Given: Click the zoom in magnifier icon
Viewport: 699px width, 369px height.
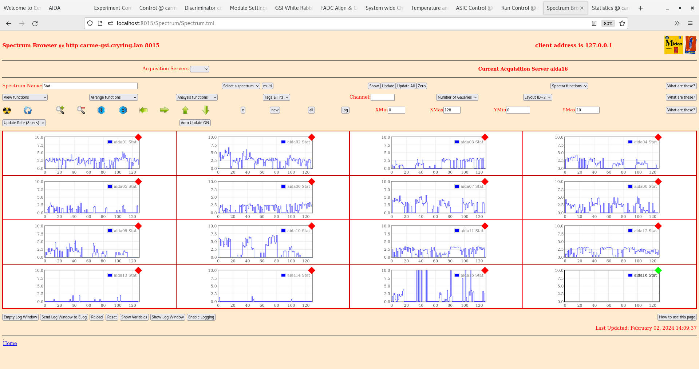Looking at the screenshot, I should [x=60, y=110].
